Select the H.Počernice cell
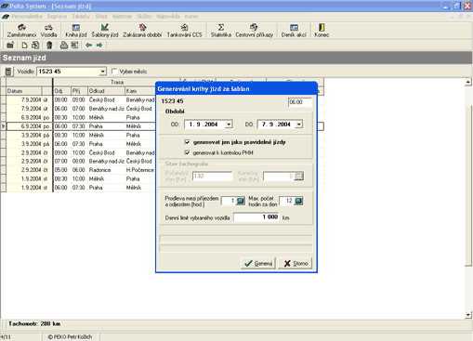This screenshot has height=341, width=473. (x=140, y=170)
